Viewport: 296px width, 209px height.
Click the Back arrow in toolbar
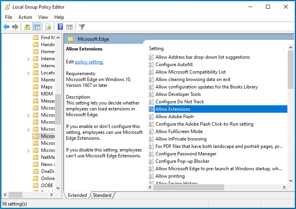6,27
